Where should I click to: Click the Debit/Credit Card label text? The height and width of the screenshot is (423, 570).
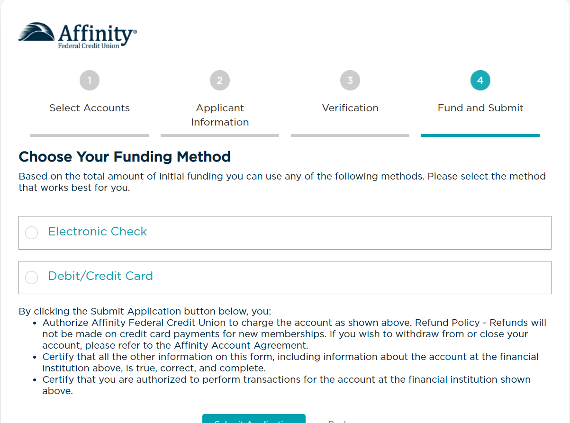tap(100, 276)
